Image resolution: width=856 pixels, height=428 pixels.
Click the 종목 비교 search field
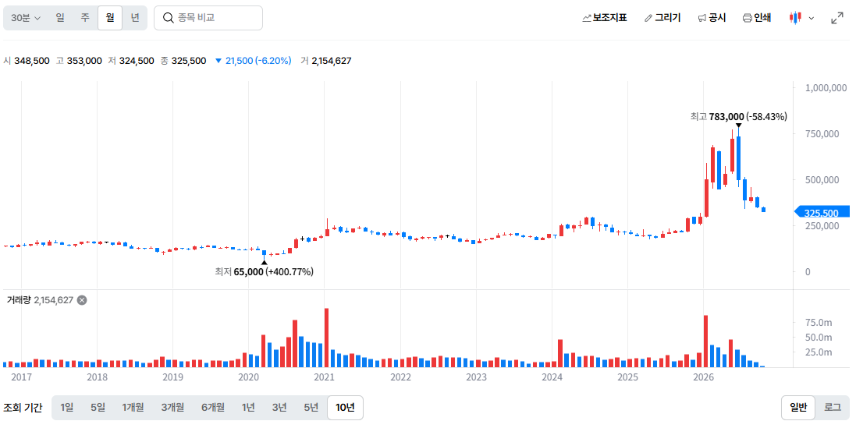tap(208, 18)
